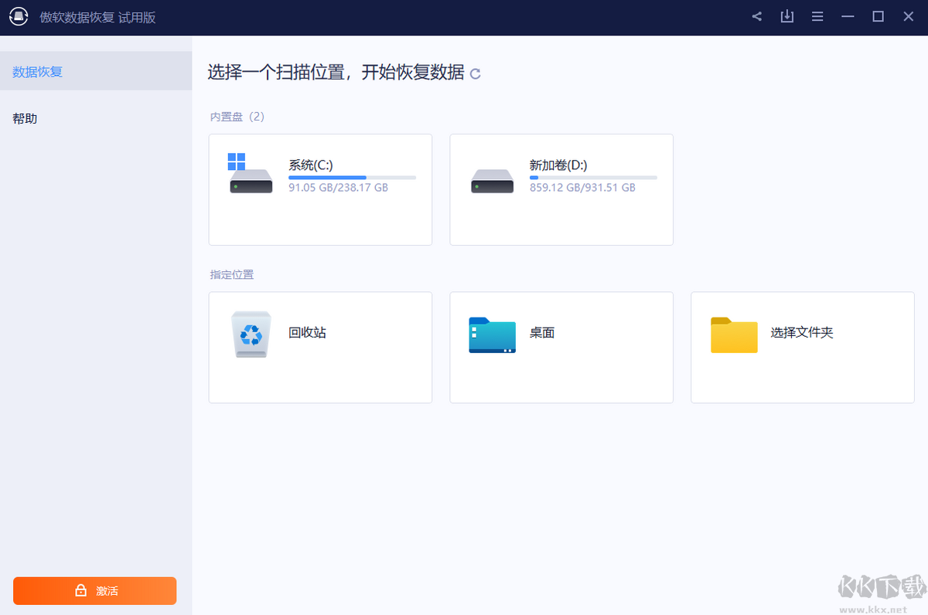Select the 系统(C:) drive label
928x615 pixels.
coord(311,165)
